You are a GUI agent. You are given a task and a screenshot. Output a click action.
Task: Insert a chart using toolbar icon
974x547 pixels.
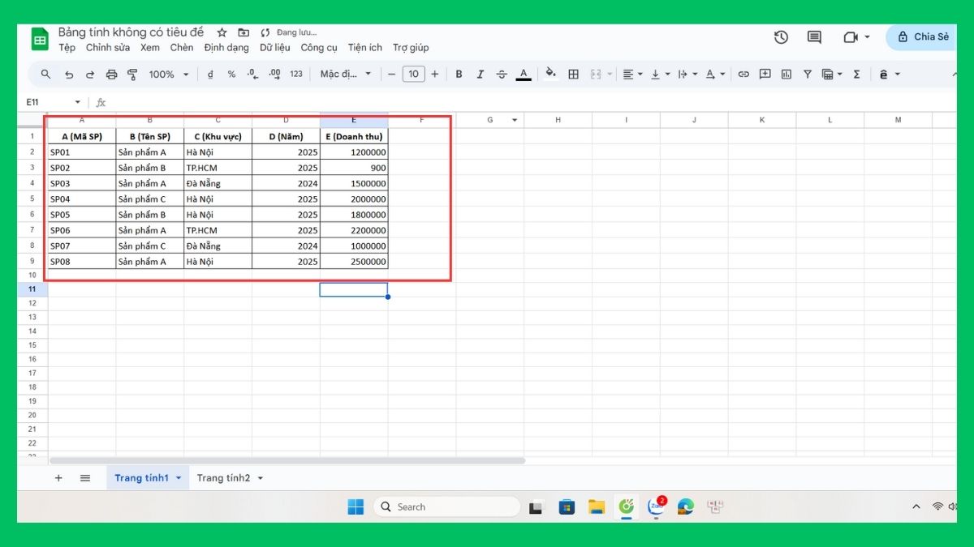click(786, 75)
